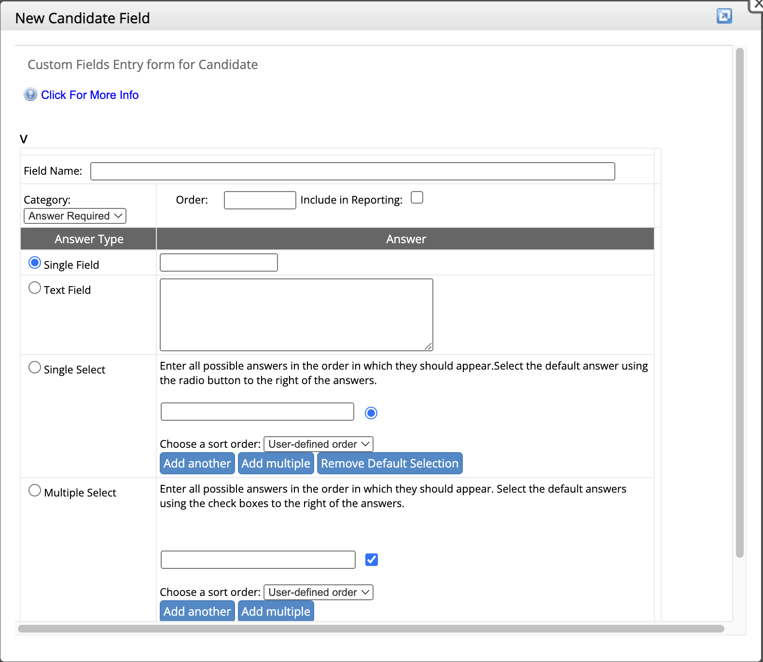Uncheck default answer checkbox for Multiple Select
The width and height of the screenshot is (763, 662).
tap(372, 560)
